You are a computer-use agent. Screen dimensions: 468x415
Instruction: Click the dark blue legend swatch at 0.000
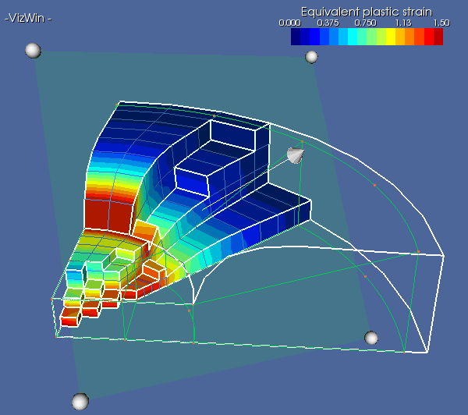[x=296, y=37]
